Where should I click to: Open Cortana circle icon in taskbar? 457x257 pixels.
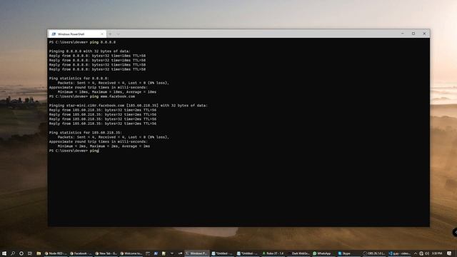(x=21, y=253)
